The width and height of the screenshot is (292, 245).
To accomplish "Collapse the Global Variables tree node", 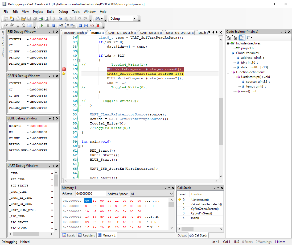I will pos(228,53).
